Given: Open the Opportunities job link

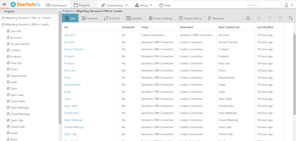Looking at the screenshot, I should coord(72,85).
